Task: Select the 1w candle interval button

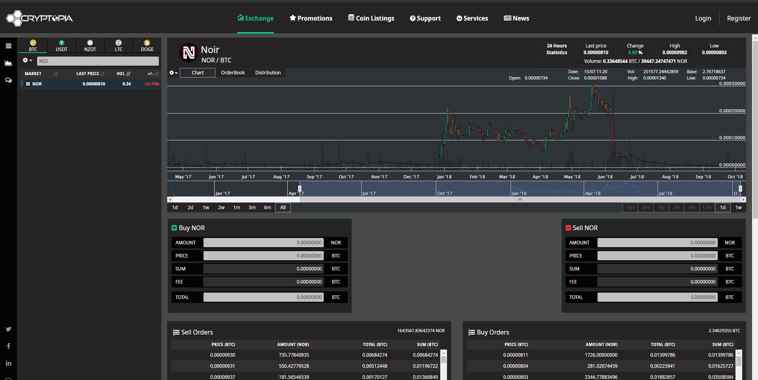Action: pos(738,208)
